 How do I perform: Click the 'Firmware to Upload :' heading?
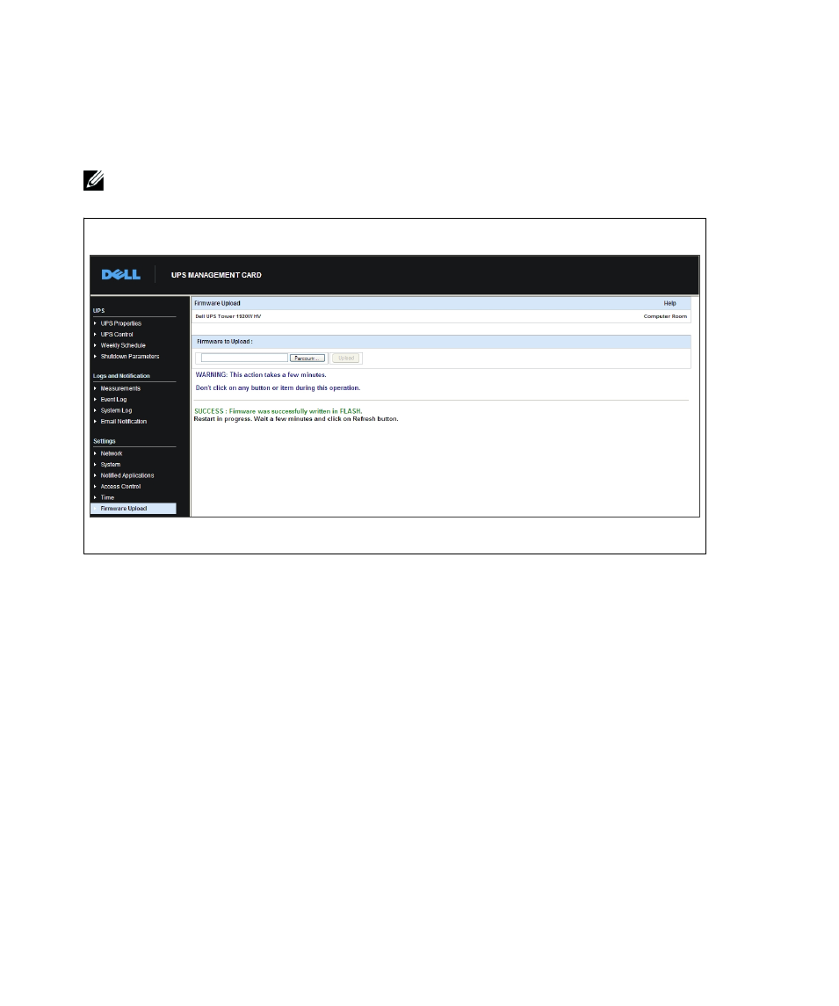225,341
